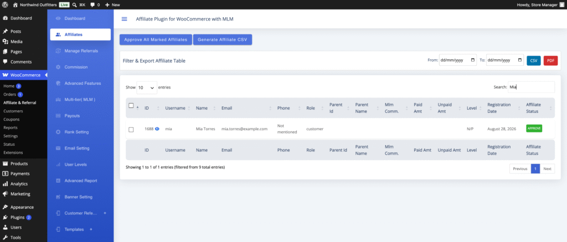Export table with blue CSV button
Image resolution: width=567 pixels, height=242 pixels.
click(534, 61)
